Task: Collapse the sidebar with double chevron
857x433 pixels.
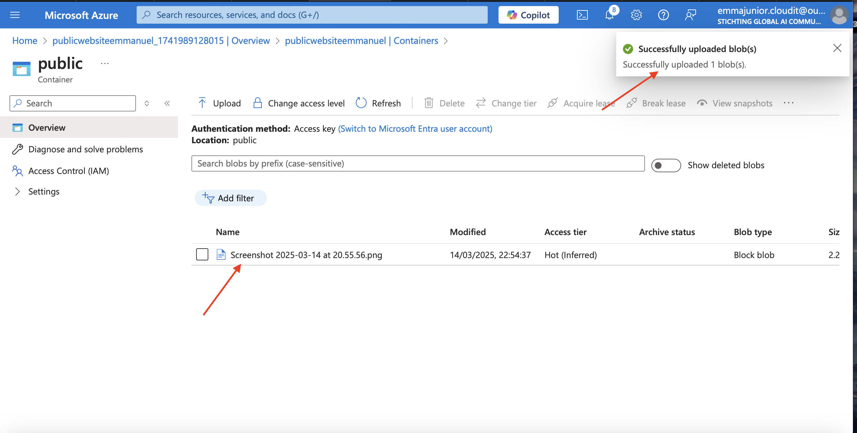Action: click(167, 103)
